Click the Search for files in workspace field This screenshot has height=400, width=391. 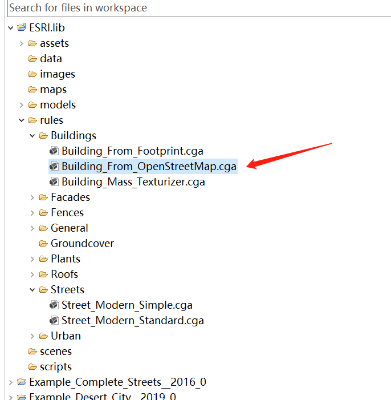(x=199, y=8)
